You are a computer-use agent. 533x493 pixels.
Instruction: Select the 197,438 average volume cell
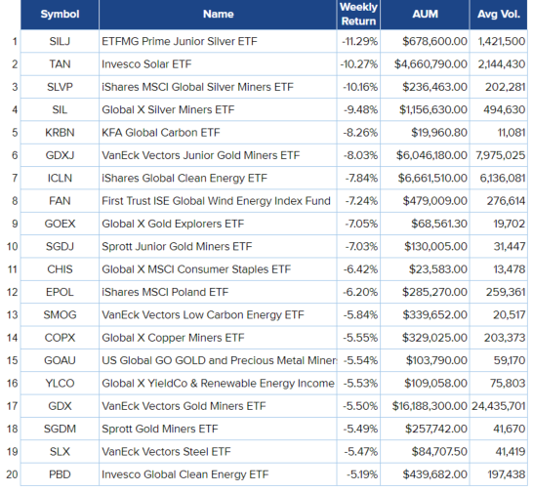click(499, 473)
